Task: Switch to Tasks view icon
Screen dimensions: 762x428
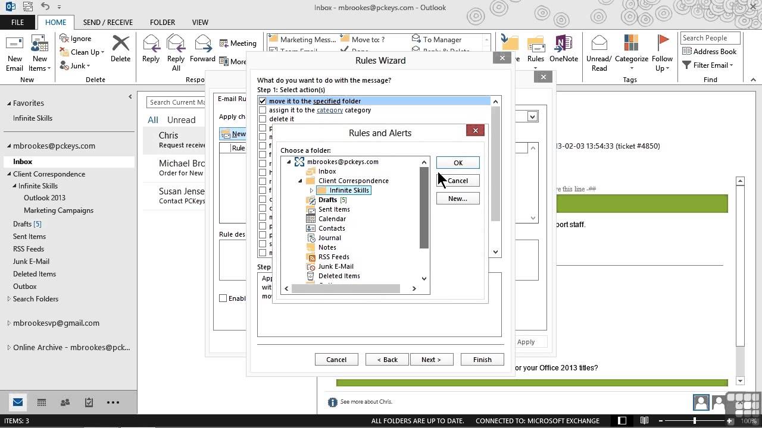Action: click(x=89, y=402)
